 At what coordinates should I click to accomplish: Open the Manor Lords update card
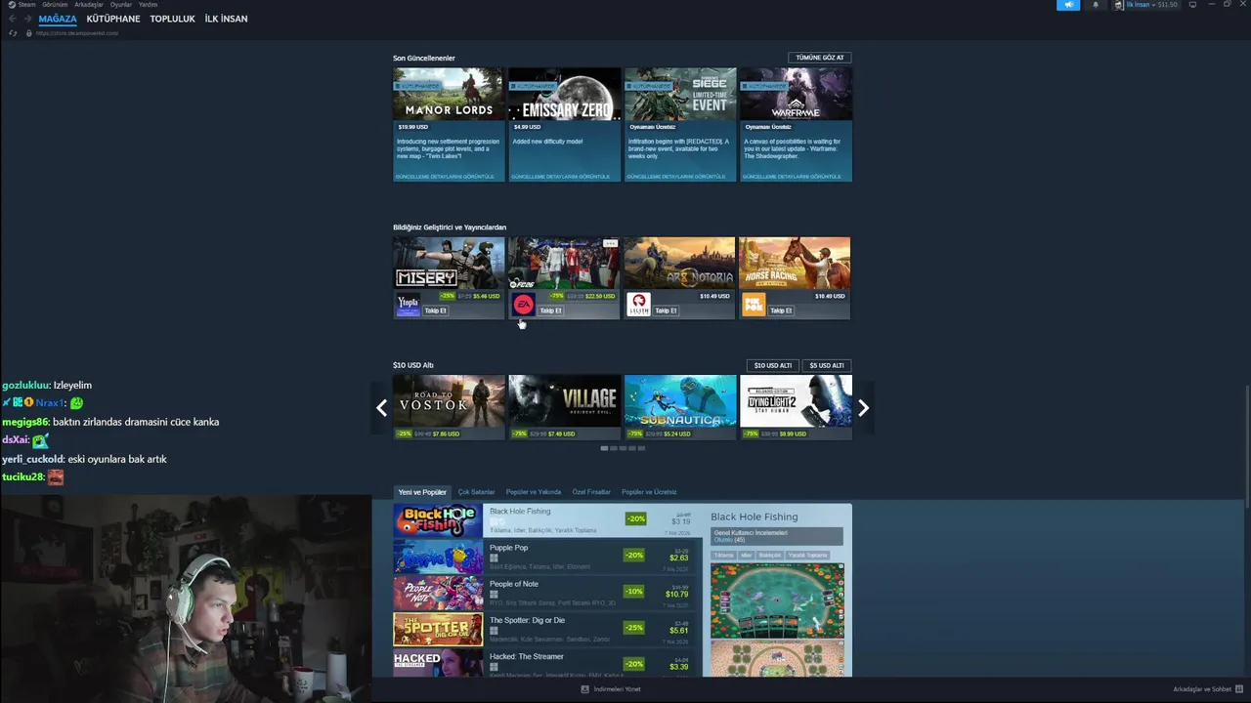click(449, 124)
